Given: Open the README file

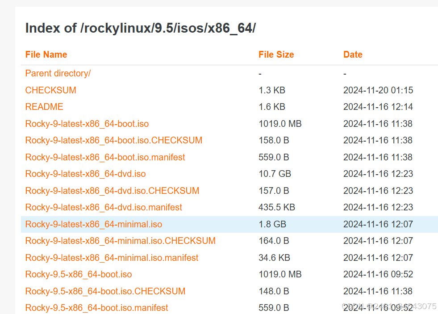Looking at the screenshot, I should pyautogui.click(x=44, y=107).
